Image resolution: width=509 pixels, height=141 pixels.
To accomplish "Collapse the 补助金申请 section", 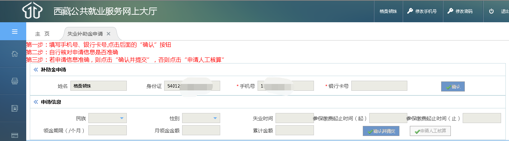I will (x=36, y=70).
